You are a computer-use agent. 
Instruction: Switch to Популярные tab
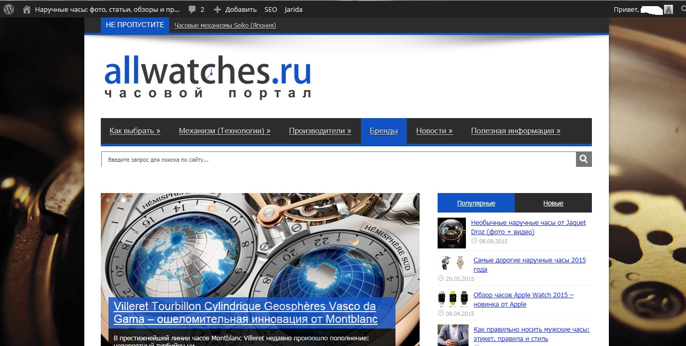point(476,203)
